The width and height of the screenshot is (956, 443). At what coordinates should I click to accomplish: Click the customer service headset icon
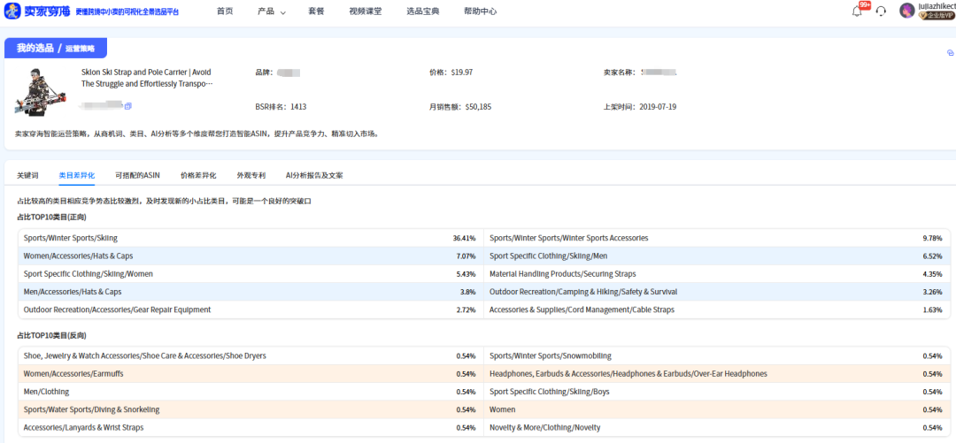click(881, 11)
